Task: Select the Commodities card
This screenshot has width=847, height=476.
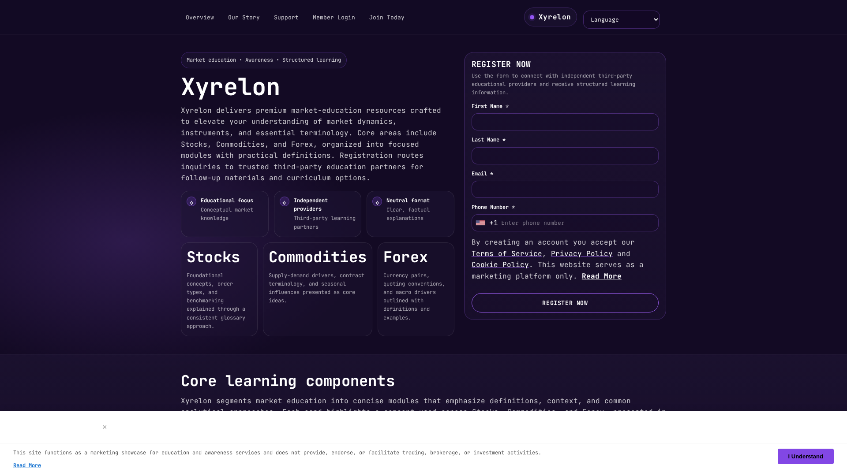Action: [317, 289]
